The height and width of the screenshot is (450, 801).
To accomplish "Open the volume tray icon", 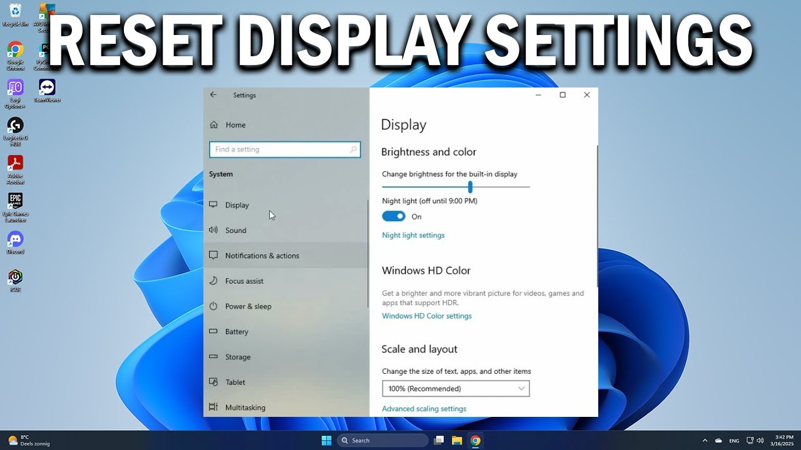I will 760,441.
